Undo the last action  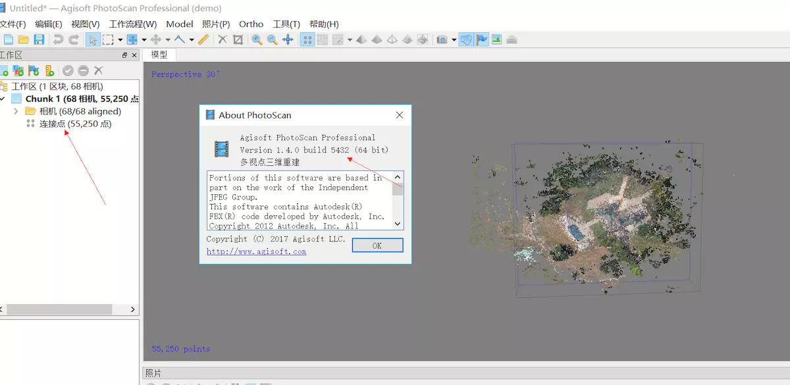59,39
